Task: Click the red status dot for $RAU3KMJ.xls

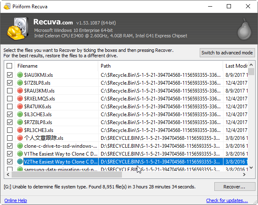Action: (20, 90)
